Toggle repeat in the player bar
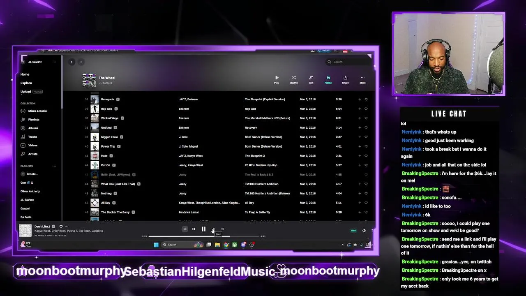The image size is (526, 296). (x=222, y=229)
